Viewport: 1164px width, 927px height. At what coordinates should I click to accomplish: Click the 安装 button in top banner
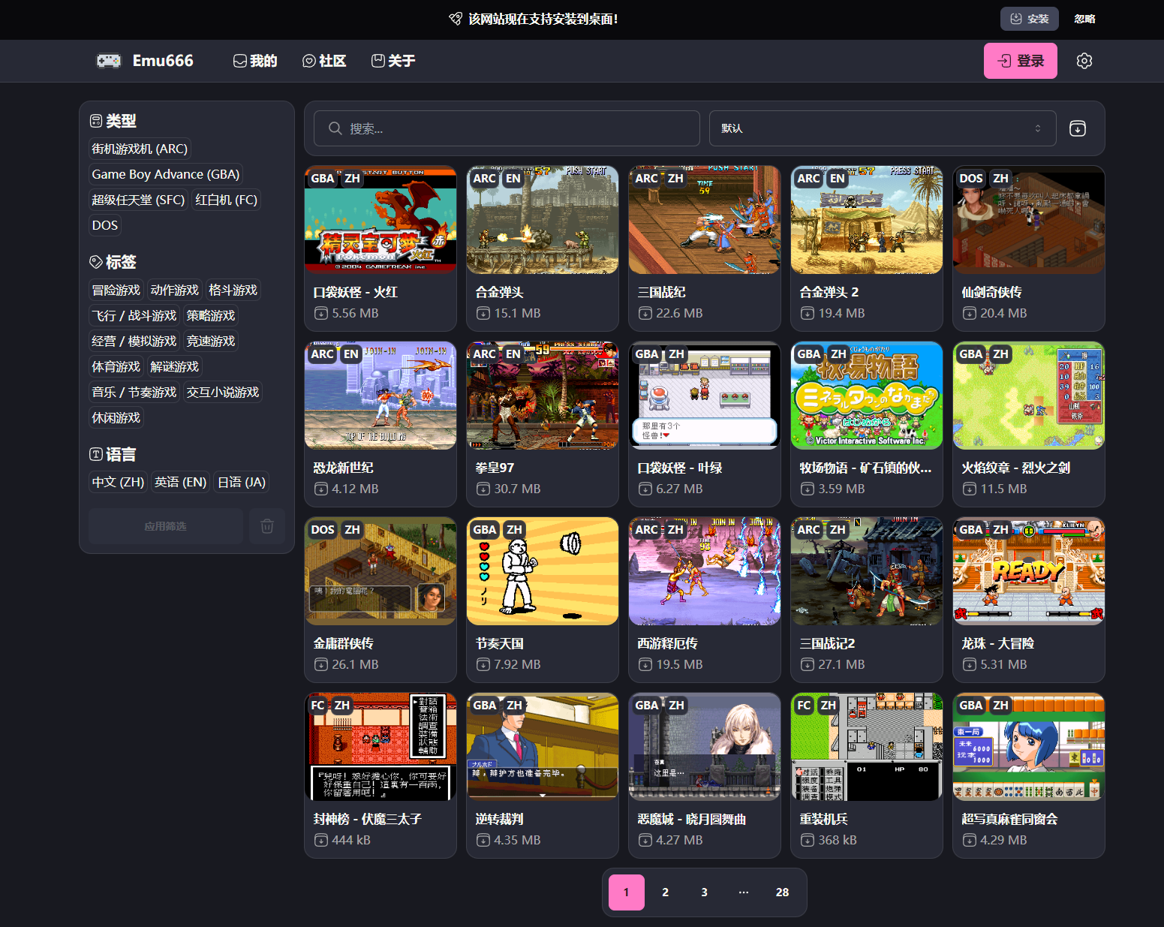pos(1029,19)
